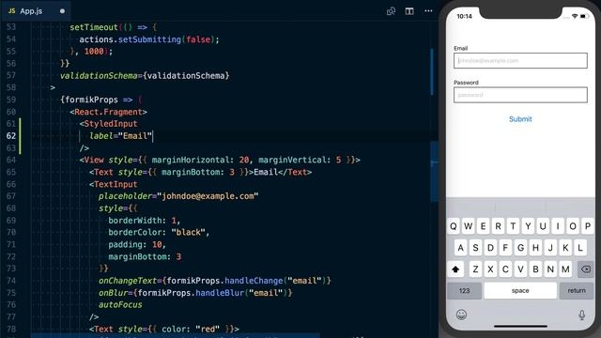This screenshot has width=601, height=338.
Task: Tap the T key on the keyboard
Action: pos(513,226)
